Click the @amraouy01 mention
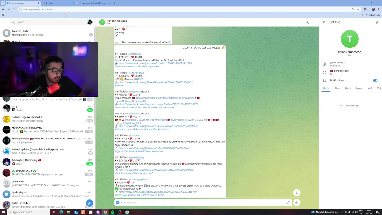The width and height of the screenshot is (382, 215). (x=135, y=54)
